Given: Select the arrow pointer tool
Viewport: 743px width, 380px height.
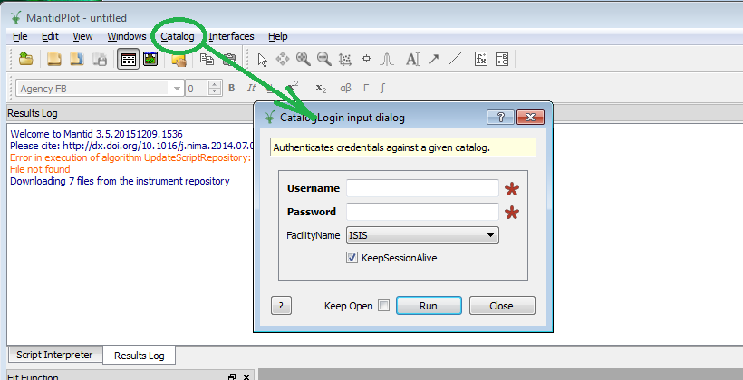Looking at the screenshot, I should [x=262, y=60].
